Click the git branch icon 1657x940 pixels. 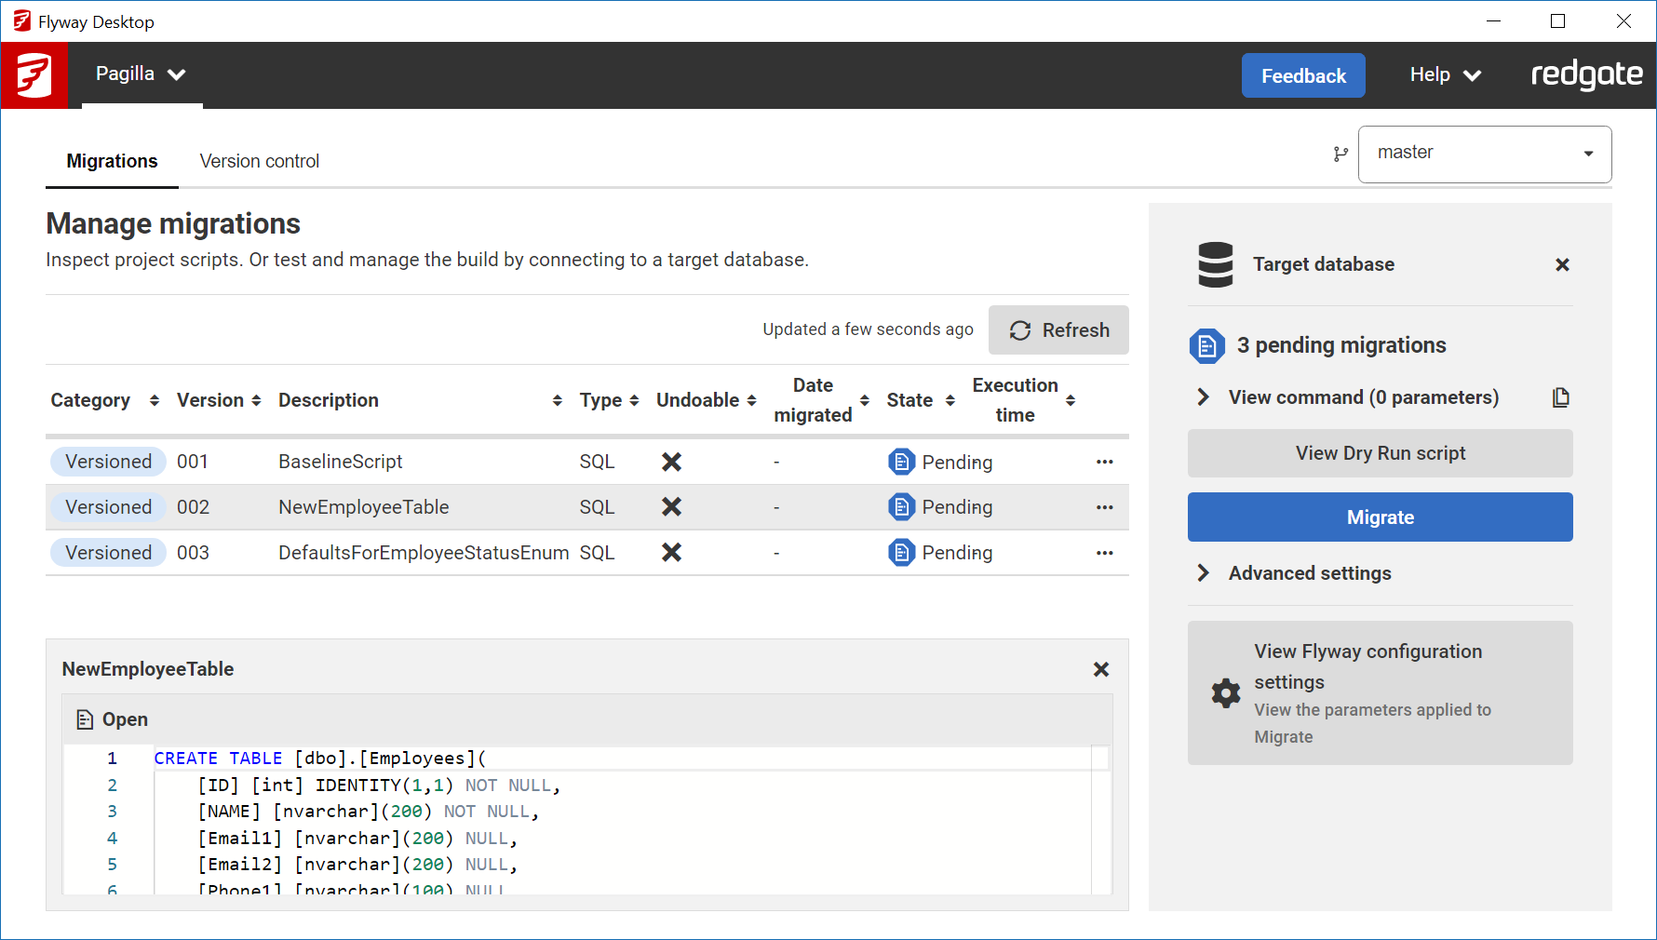[x=1340, y=154]
